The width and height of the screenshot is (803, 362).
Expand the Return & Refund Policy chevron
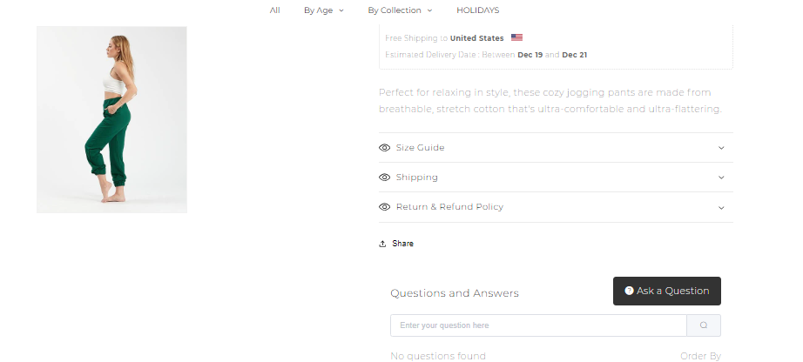coord(721,207)
